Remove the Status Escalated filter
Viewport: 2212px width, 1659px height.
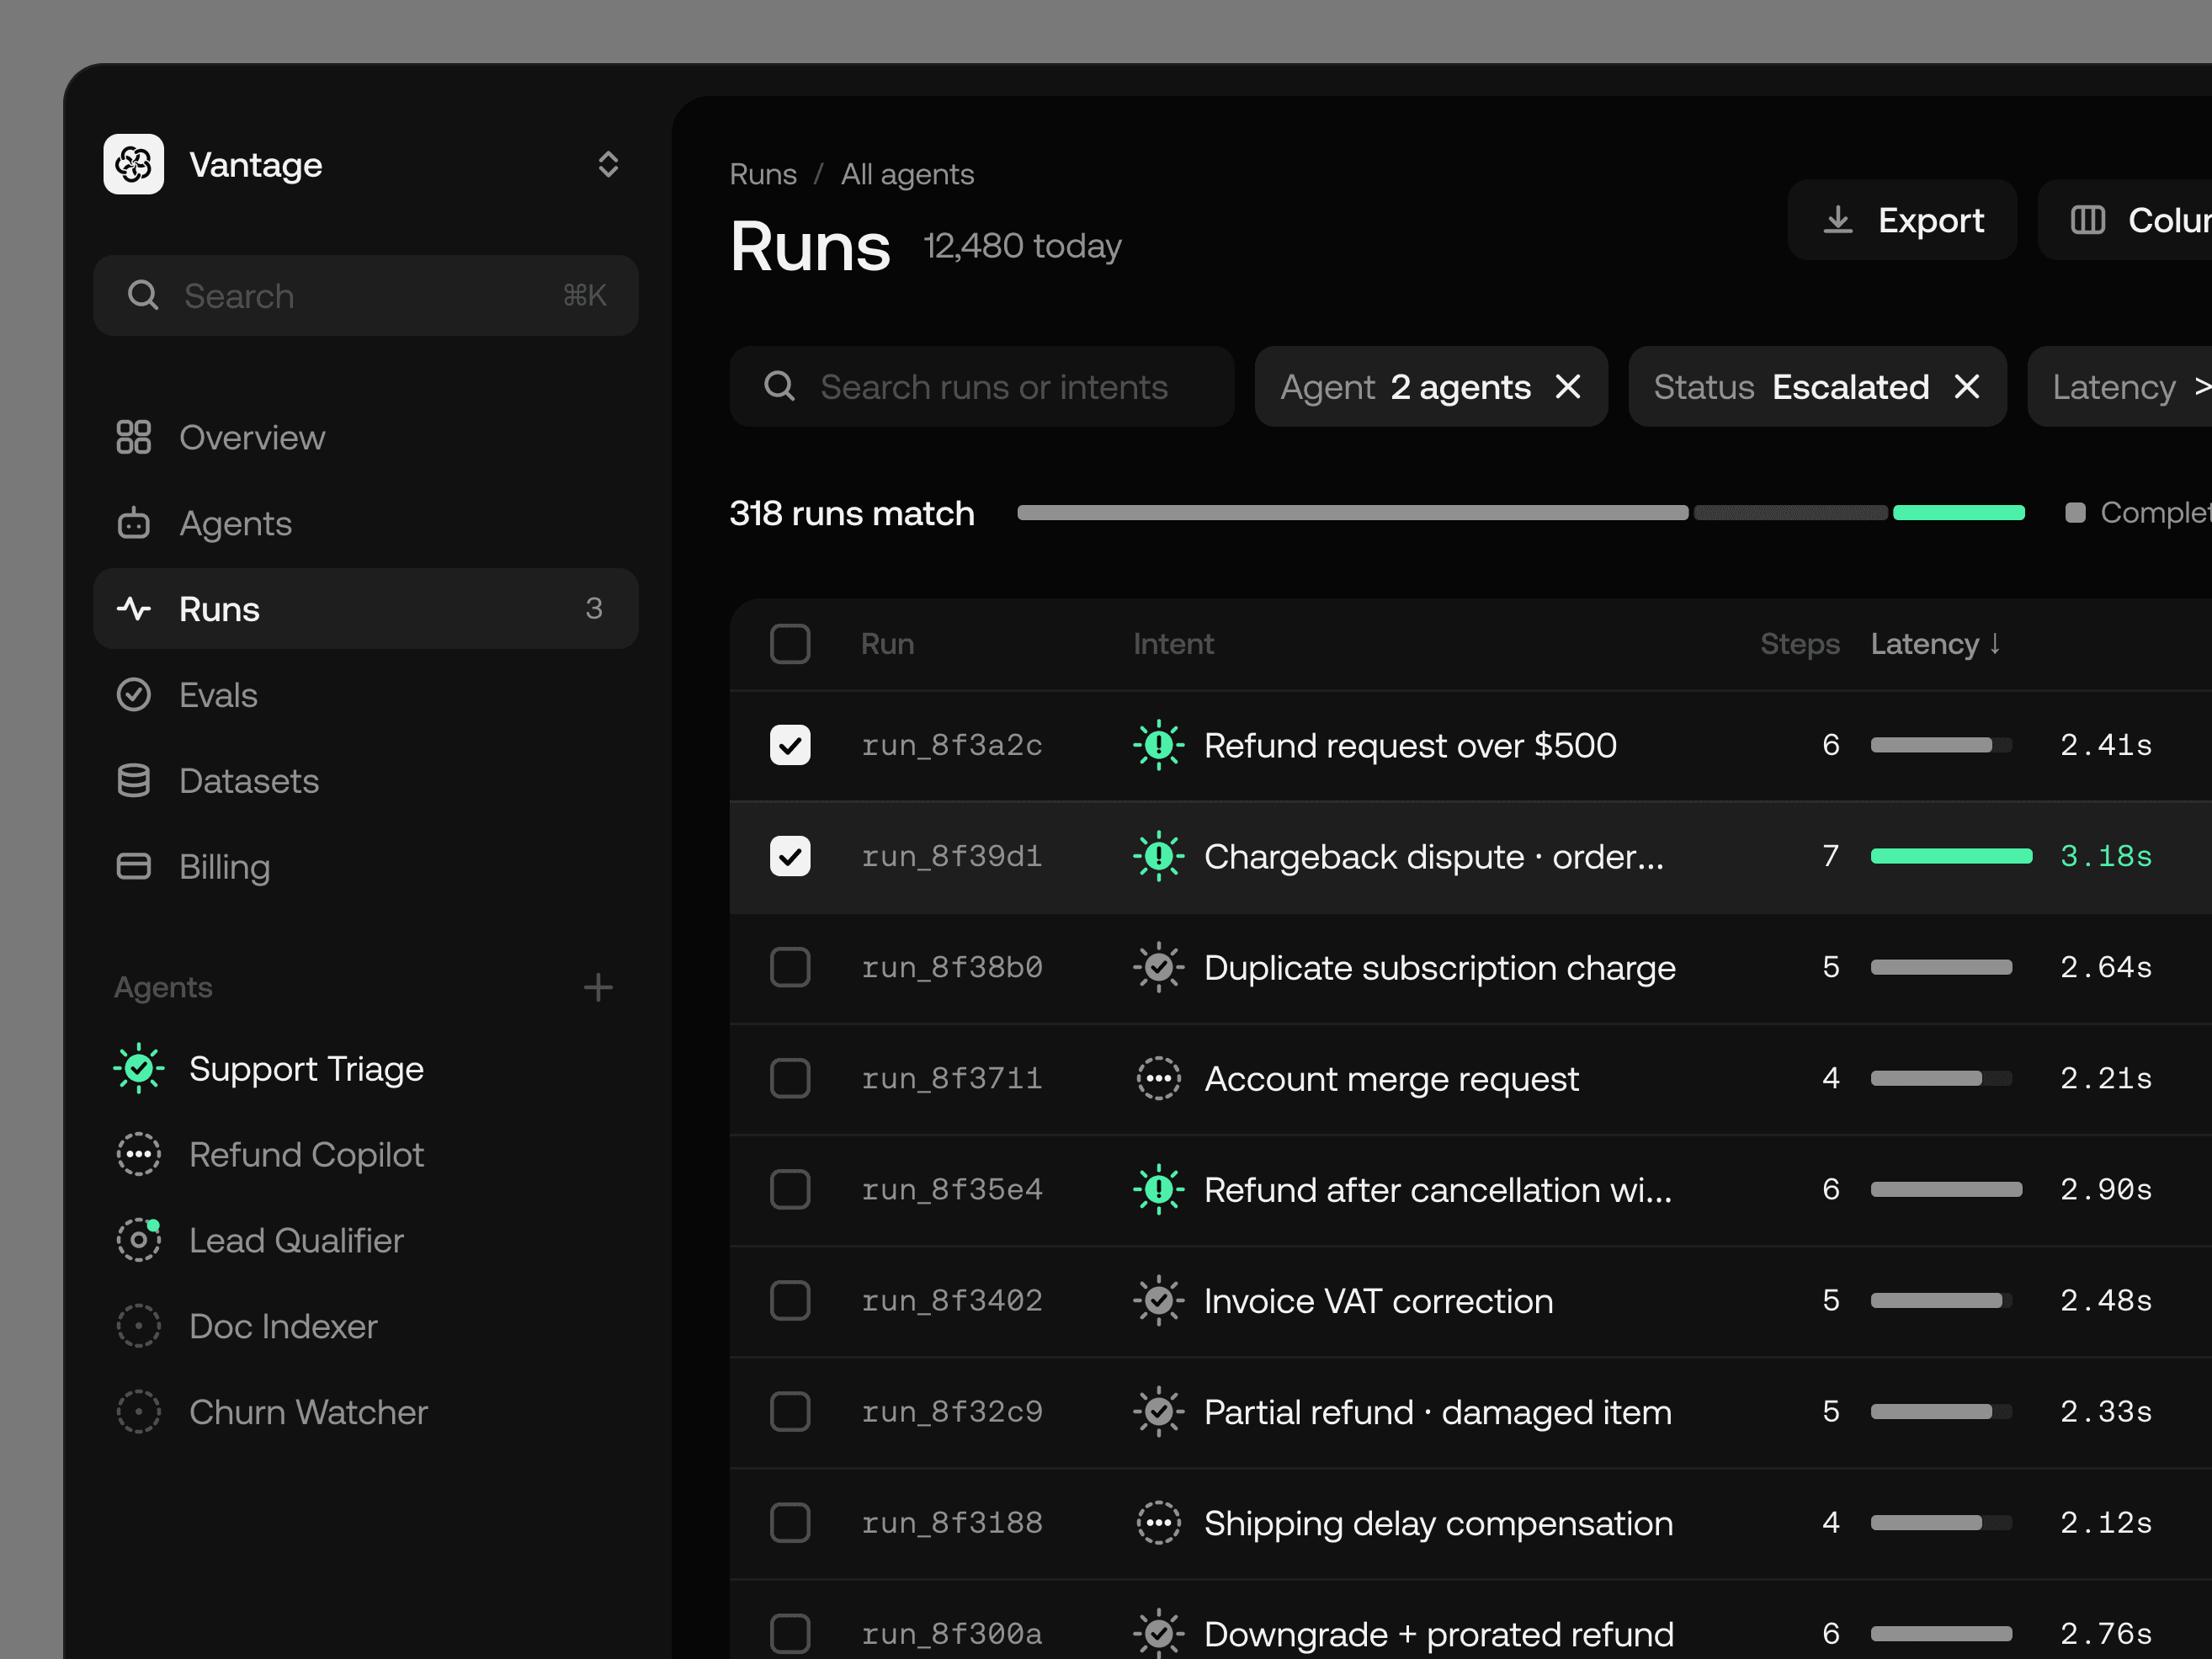[x=1967, y=387]
